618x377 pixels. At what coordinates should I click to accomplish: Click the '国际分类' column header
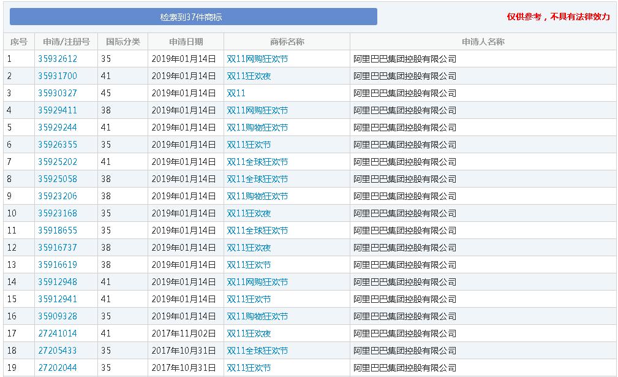coord(122,42)
